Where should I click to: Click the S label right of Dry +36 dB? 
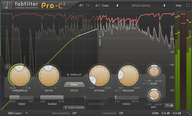point(163,104)
